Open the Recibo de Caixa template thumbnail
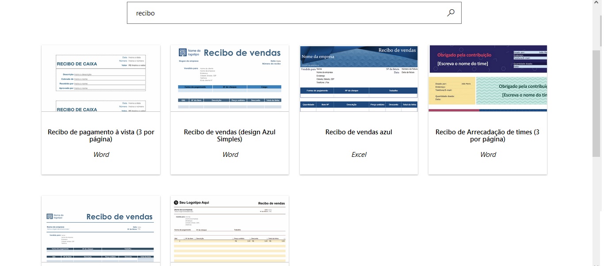 coord(101,78)
